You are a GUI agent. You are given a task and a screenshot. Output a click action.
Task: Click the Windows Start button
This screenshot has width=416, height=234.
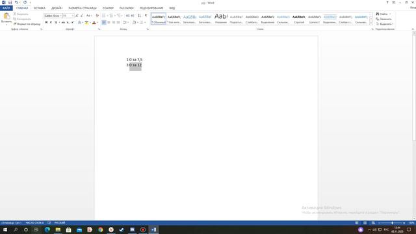5,229
